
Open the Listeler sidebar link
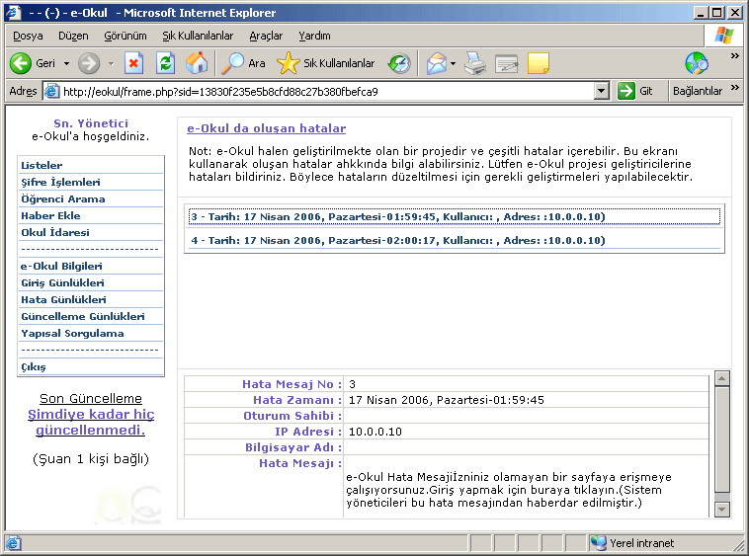click(42, 166)
